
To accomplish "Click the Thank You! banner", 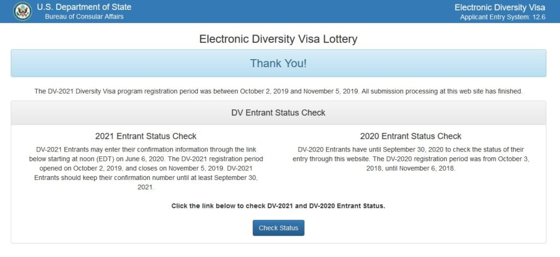I will (278, 63).
